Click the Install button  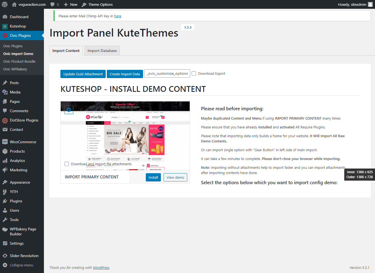tap(153, 177)
